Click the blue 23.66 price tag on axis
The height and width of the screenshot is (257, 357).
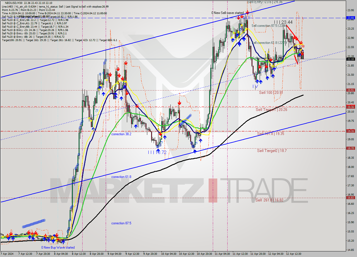pyautogui.click(x=351, y=18)
